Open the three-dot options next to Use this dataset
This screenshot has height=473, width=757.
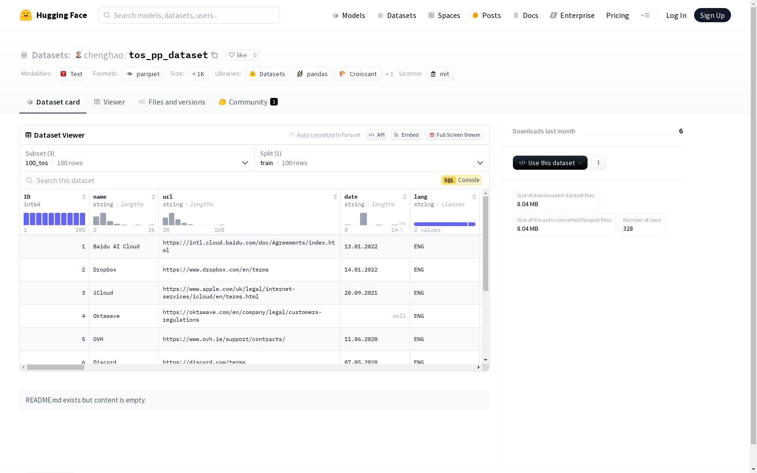click(599, 163)
